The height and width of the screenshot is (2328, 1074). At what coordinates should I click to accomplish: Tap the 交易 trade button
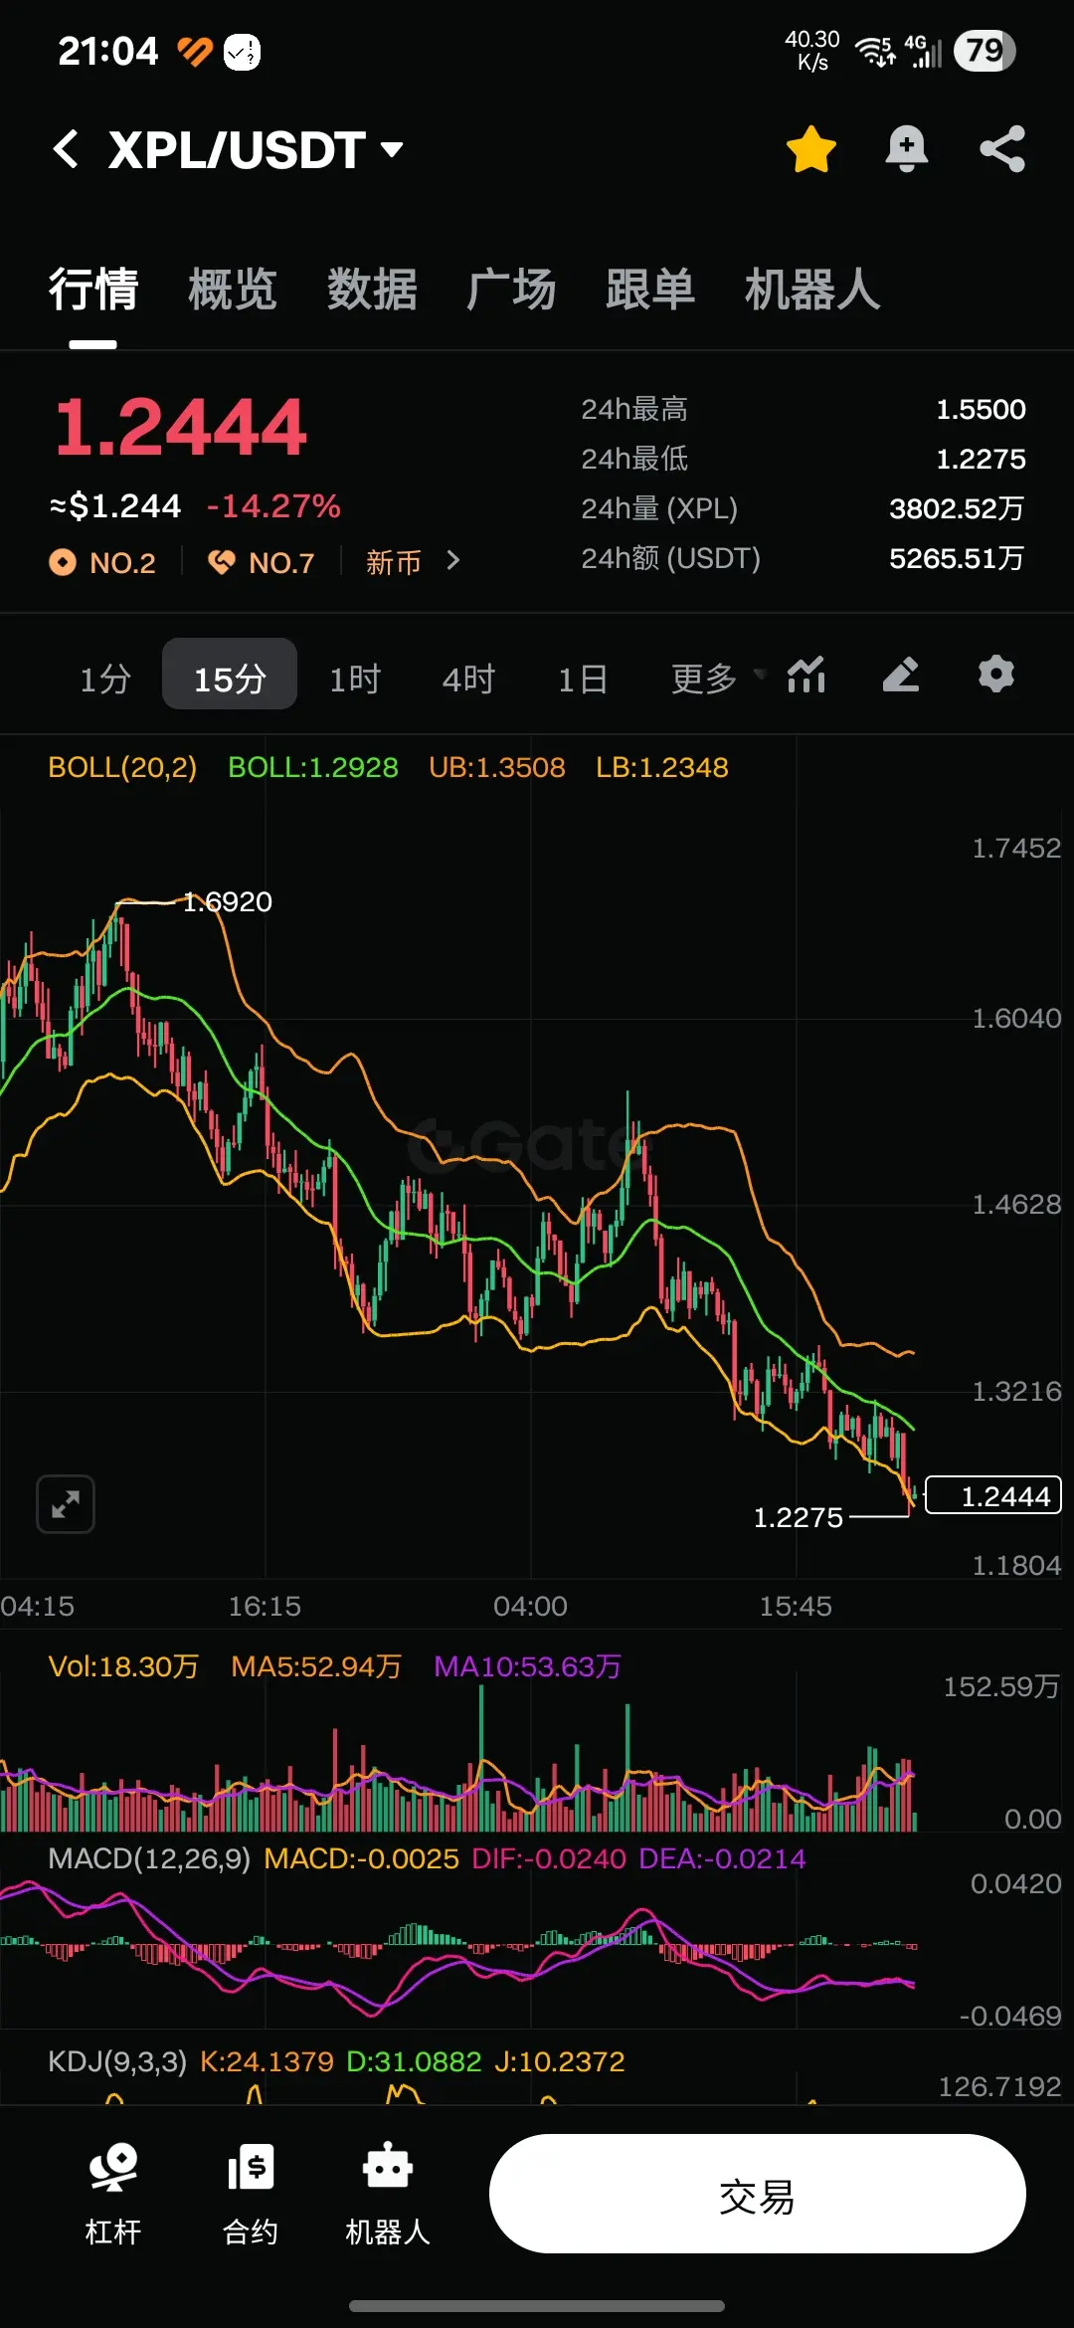click(758, 2194)
